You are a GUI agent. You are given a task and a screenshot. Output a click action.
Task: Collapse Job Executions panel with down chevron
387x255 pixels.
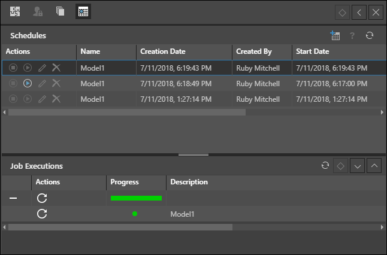pos(358,166)
